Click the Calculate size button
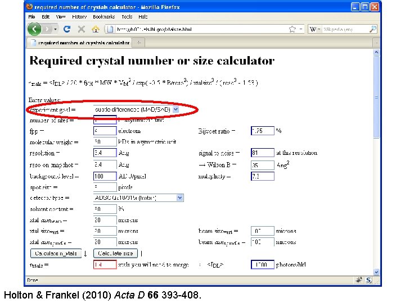Screen dimensions: 405x303 pos(115,254)
